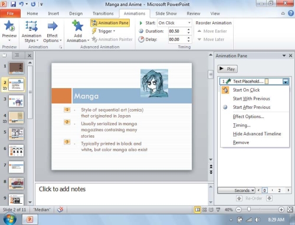Select slide 8 thumbnail

16,184
